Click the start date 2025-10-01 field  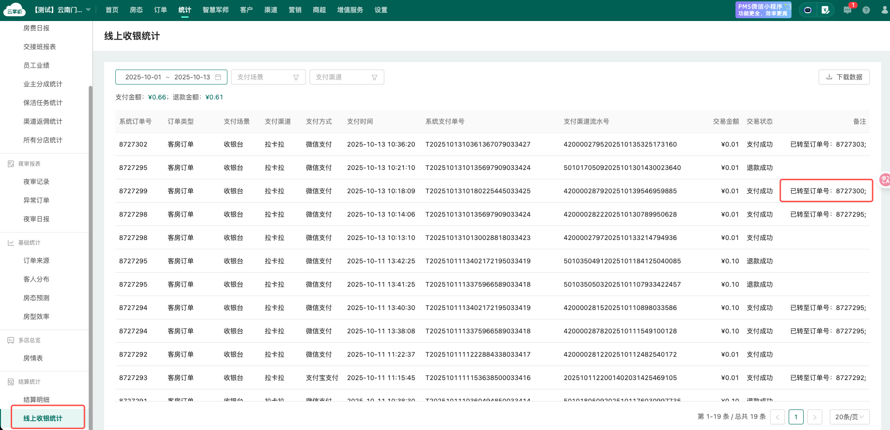pos(143,77)
